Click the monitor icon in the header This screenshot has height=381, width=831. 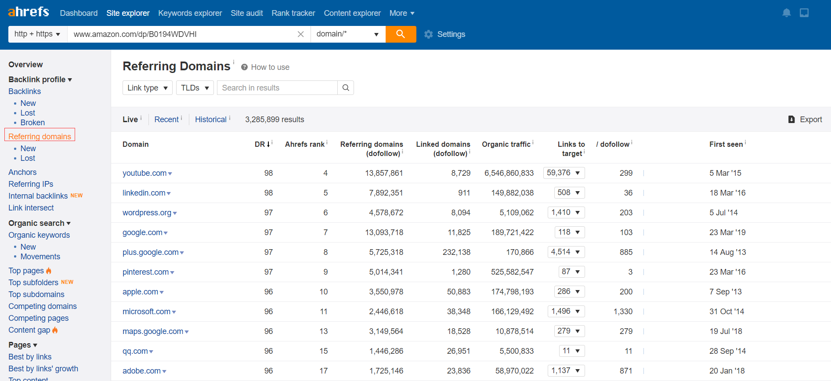[x=804, y=13]
